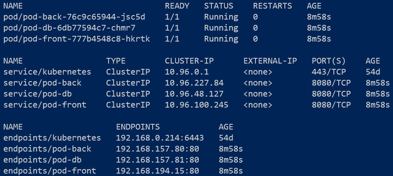Click the pod/pod-back-76c9c65944-jsc5d pod name
This screenshot has height=176, width=393.
pos(74,17)
